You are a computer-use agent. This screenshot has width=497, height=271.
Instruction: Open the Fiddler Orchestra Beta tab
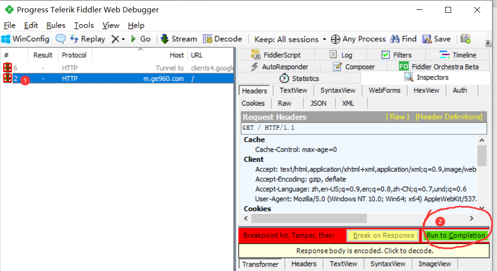[439, 67]
